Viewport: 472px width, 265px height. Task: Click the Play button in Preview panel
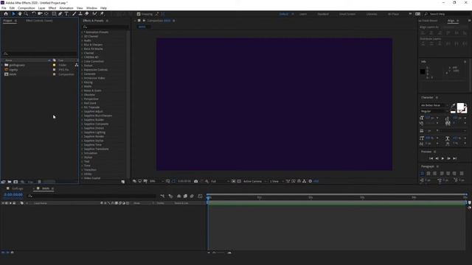tap(442, 158)
